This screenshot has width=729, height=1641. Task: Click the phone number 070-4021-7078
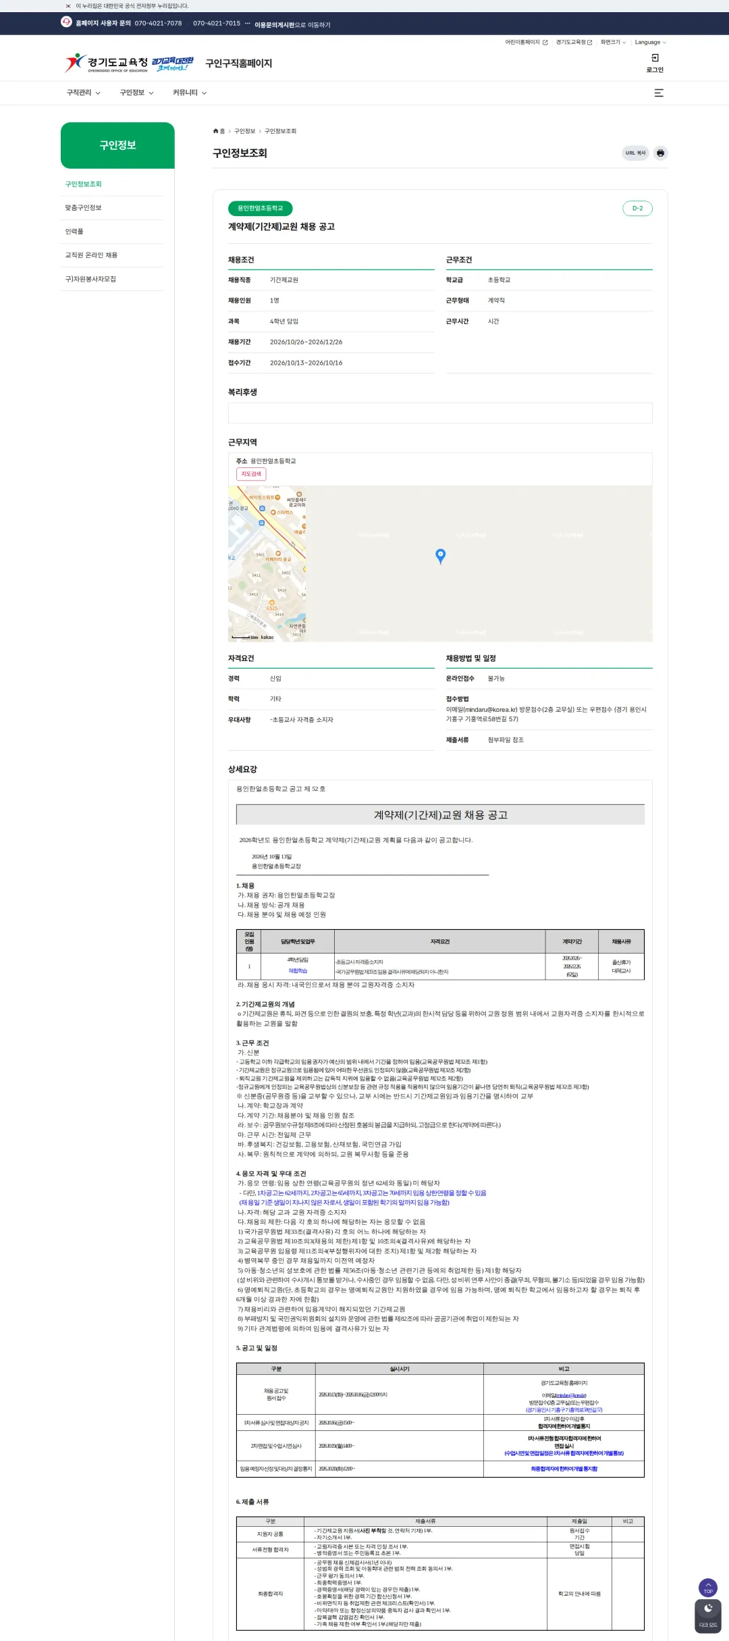click(158, 23)
